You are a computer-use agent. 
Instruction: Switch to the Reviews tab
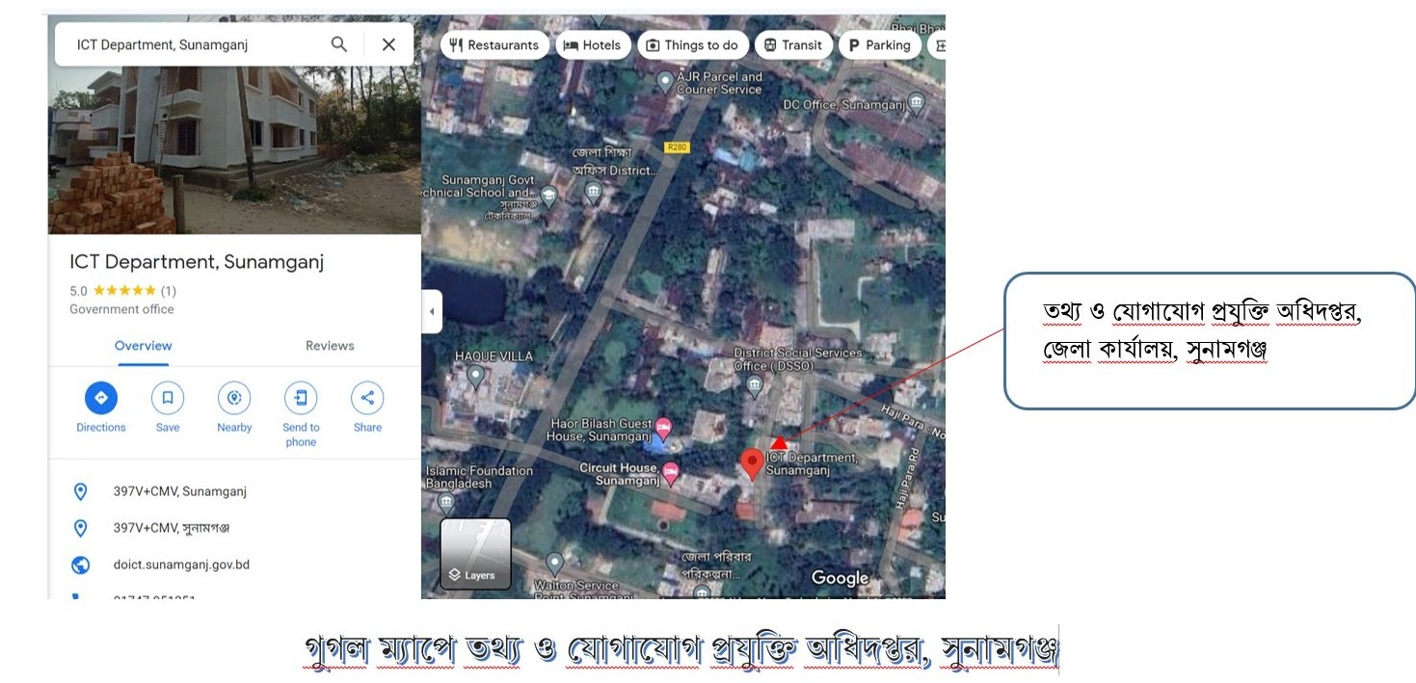(330, 346)
